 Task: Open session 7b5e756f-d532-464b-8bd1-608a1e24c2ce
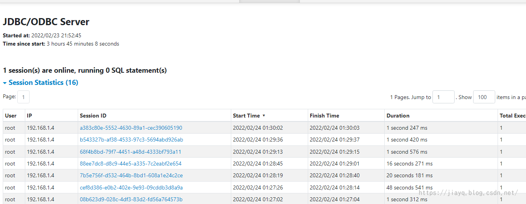[x=131, y=175]
